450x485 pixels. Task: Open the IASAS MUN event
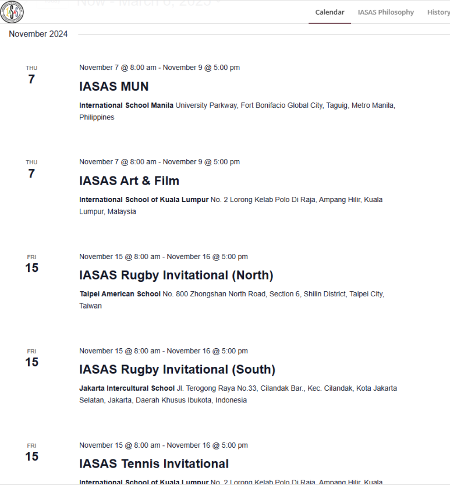[x=114, y=86]
